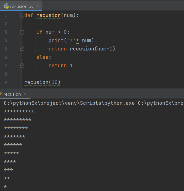Click the recusion(10) call on line 9
The width and height of the screenshot is (184, 191).
click(42, 82)
